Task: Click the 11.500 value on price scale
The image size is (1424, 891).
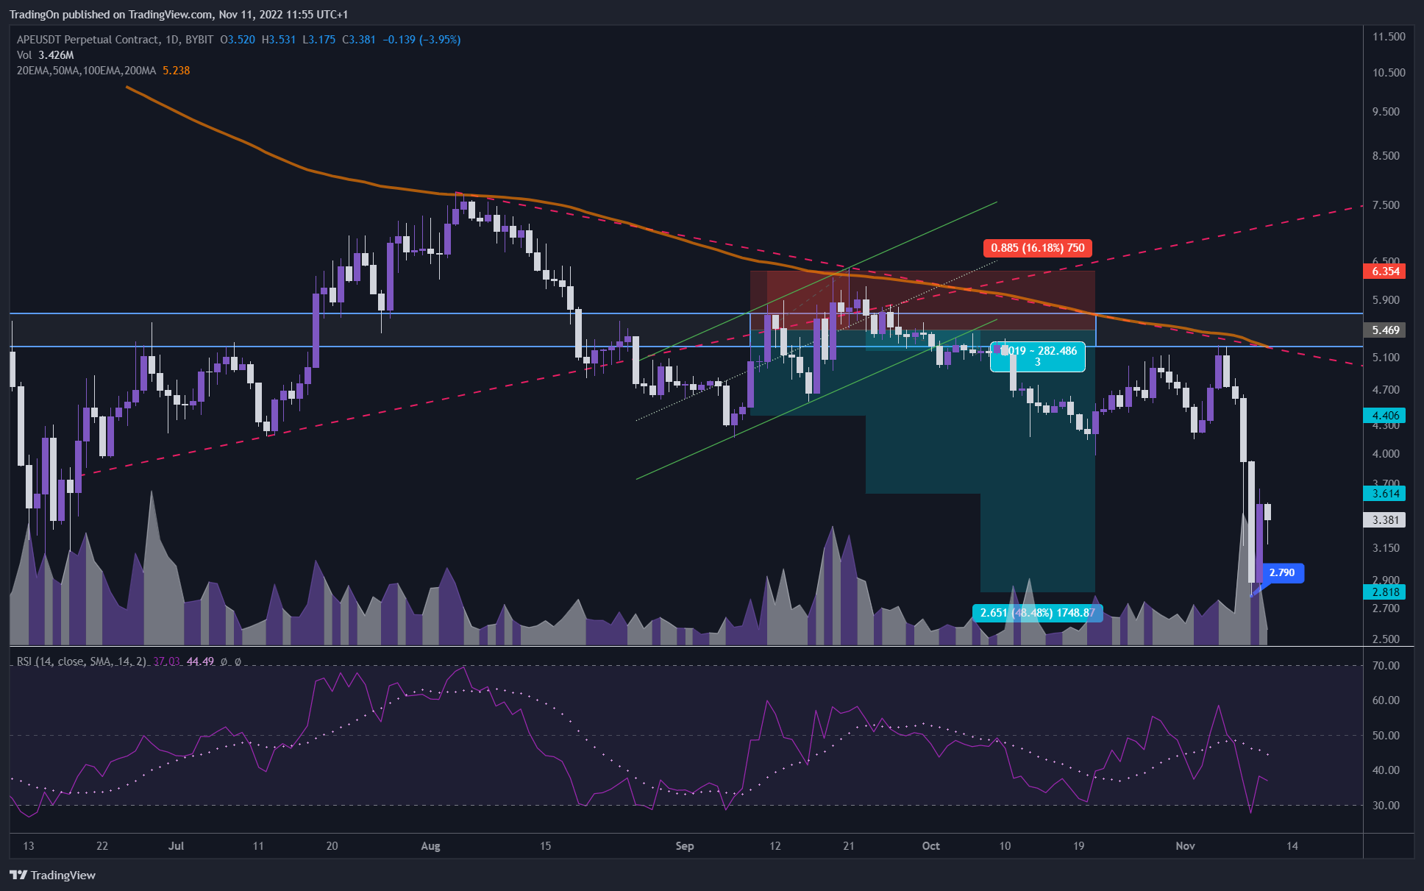Action: (x=1389, y=37)
